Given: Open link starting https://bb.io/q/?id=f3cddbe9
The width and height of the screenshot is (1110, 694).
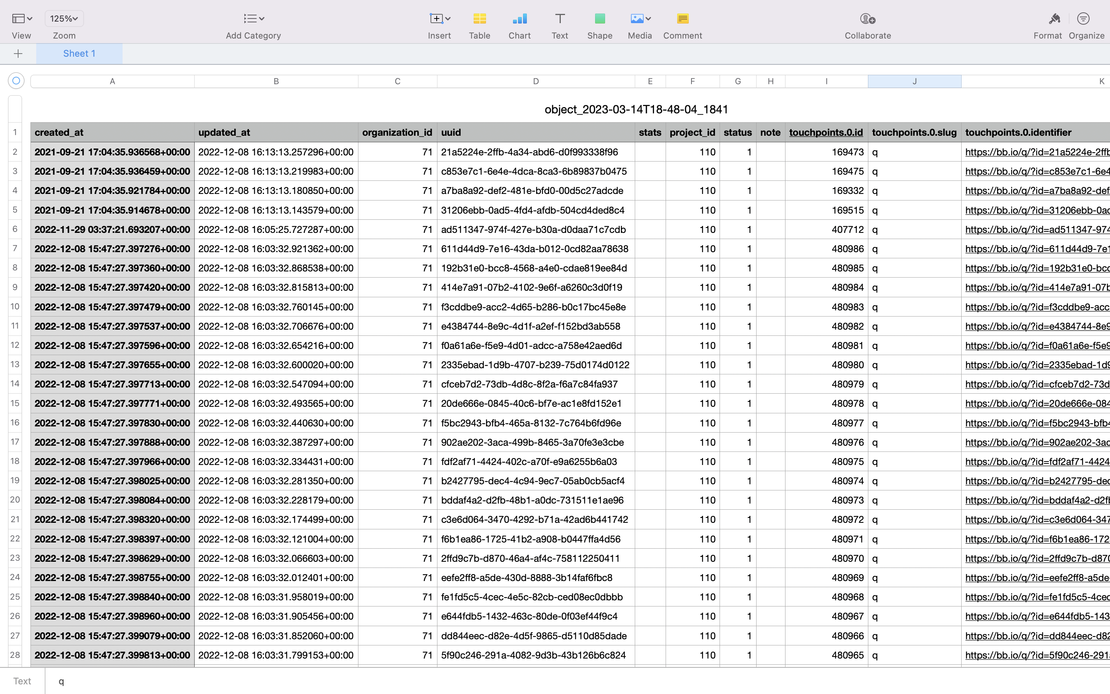Looking at the screenshot, I should click(x=1037, y=307).
